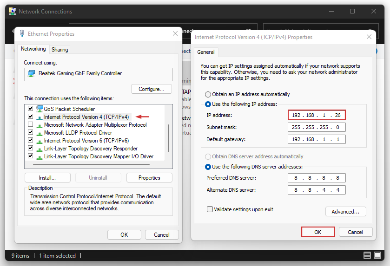Open Properties for the selected item
The width and height of the screenshot is (390, 266).
click(149, 178)
